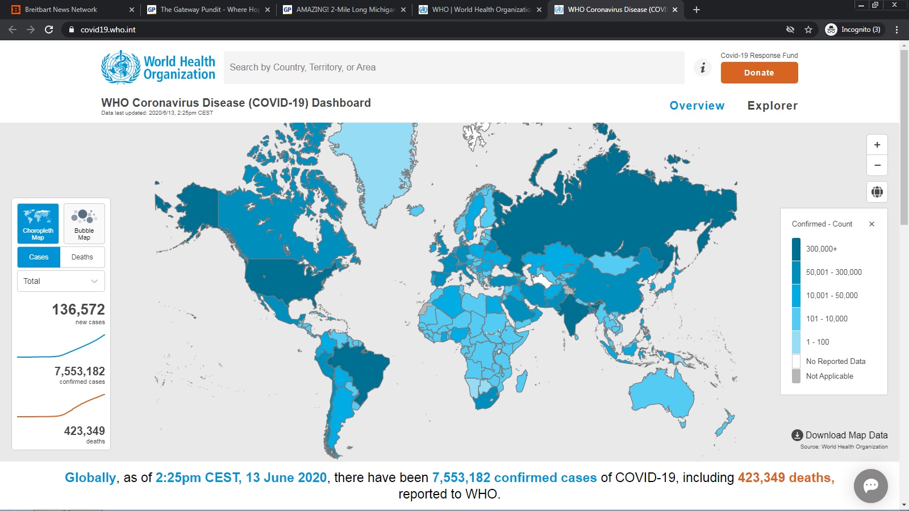Bookmark this page with star icon
This screenshot has width=909, height=511.
coord(808,30)
